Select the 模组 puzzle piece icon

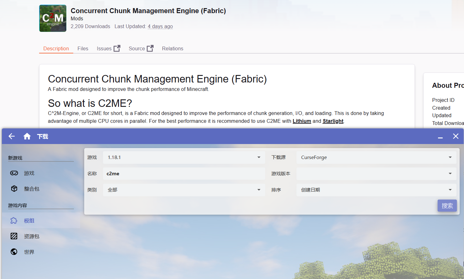coord(14,221)
